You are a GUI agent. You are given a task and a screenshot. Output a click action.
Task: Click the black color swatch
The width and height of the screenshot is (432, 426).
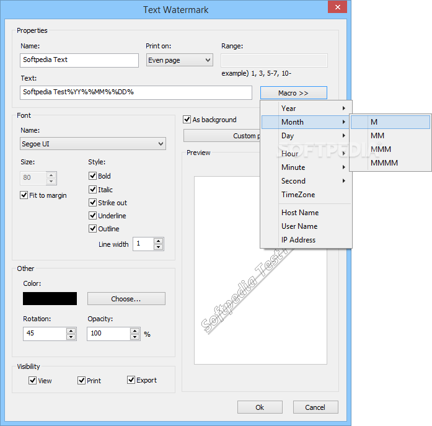tap(50, 298)
